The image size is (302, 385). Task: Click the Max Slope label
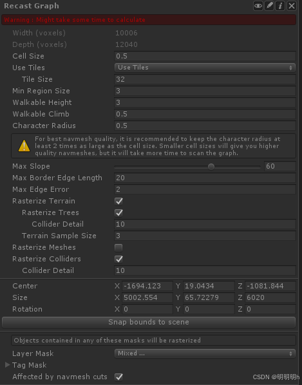click(x=31, y=166)
